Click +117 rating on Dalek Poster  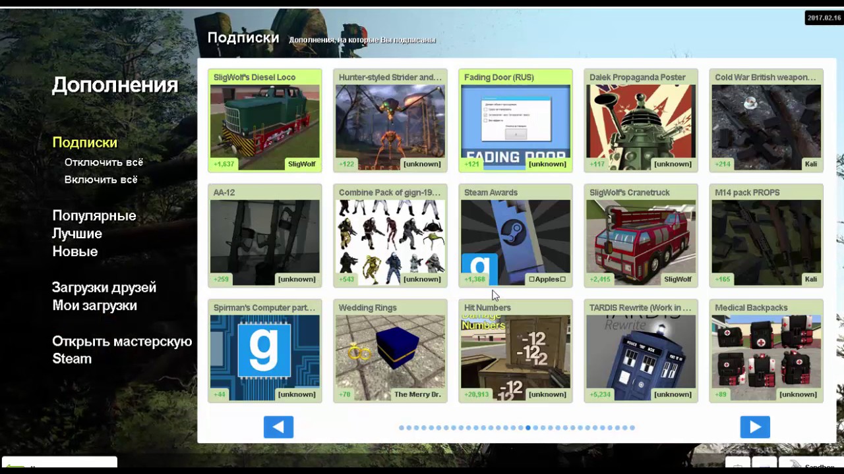[x=597, y=164]
